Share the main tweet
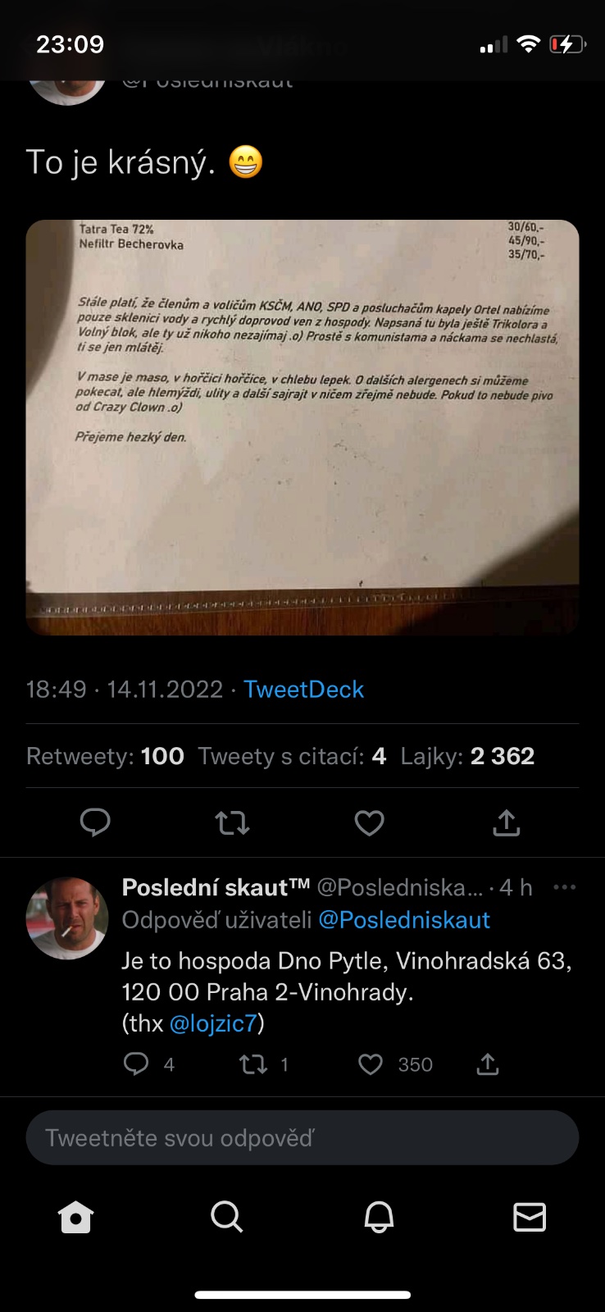Viewport: 605px width, 1312px height. 507,822
